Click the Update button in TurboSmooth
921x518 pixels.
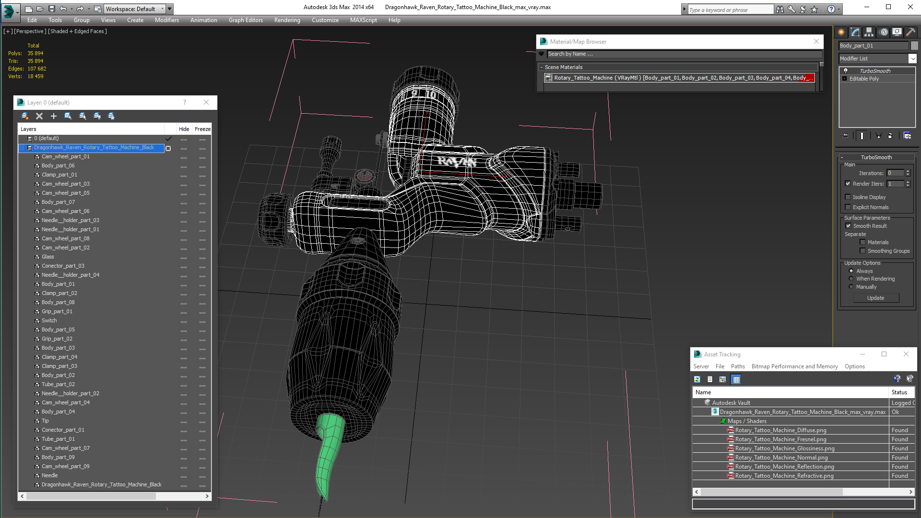[875, 298]
